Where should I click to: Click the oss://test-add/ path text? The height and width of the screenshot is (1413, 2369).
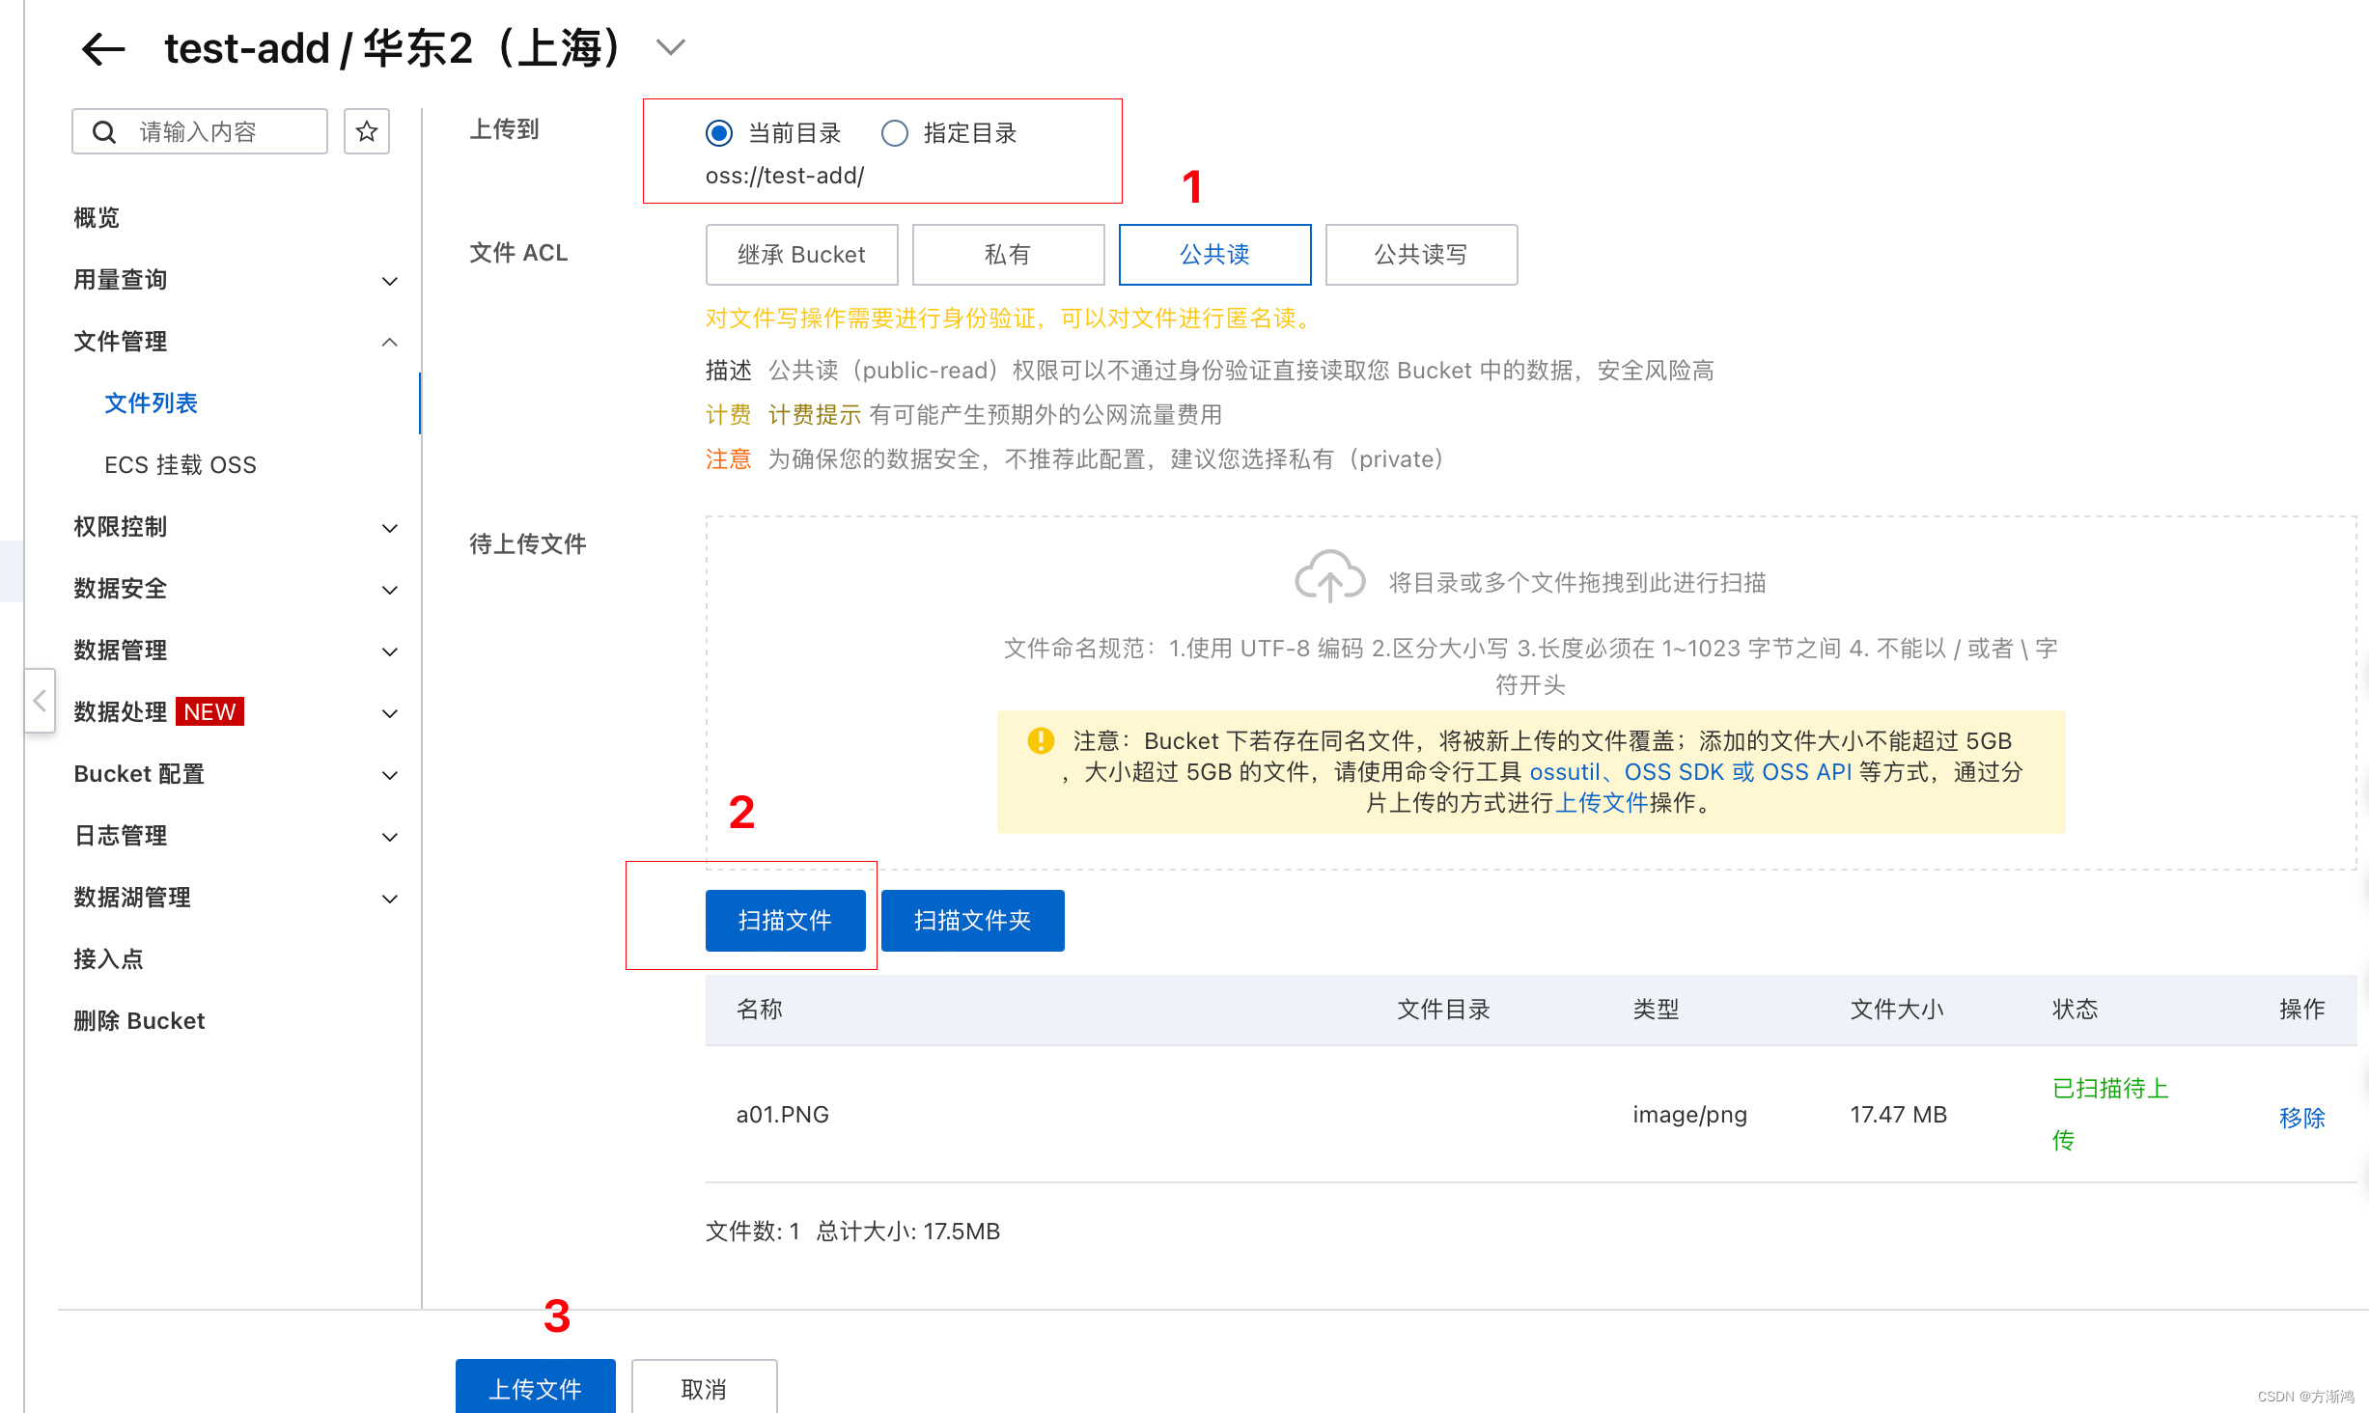coord(784,176)
